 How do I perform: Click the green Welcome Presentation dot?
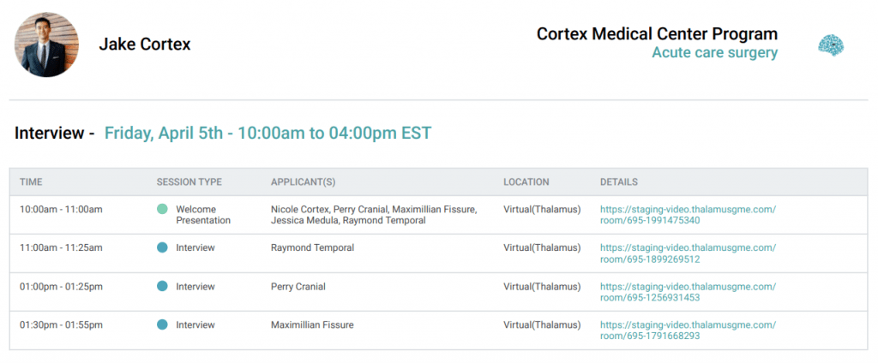click(162, 209)
